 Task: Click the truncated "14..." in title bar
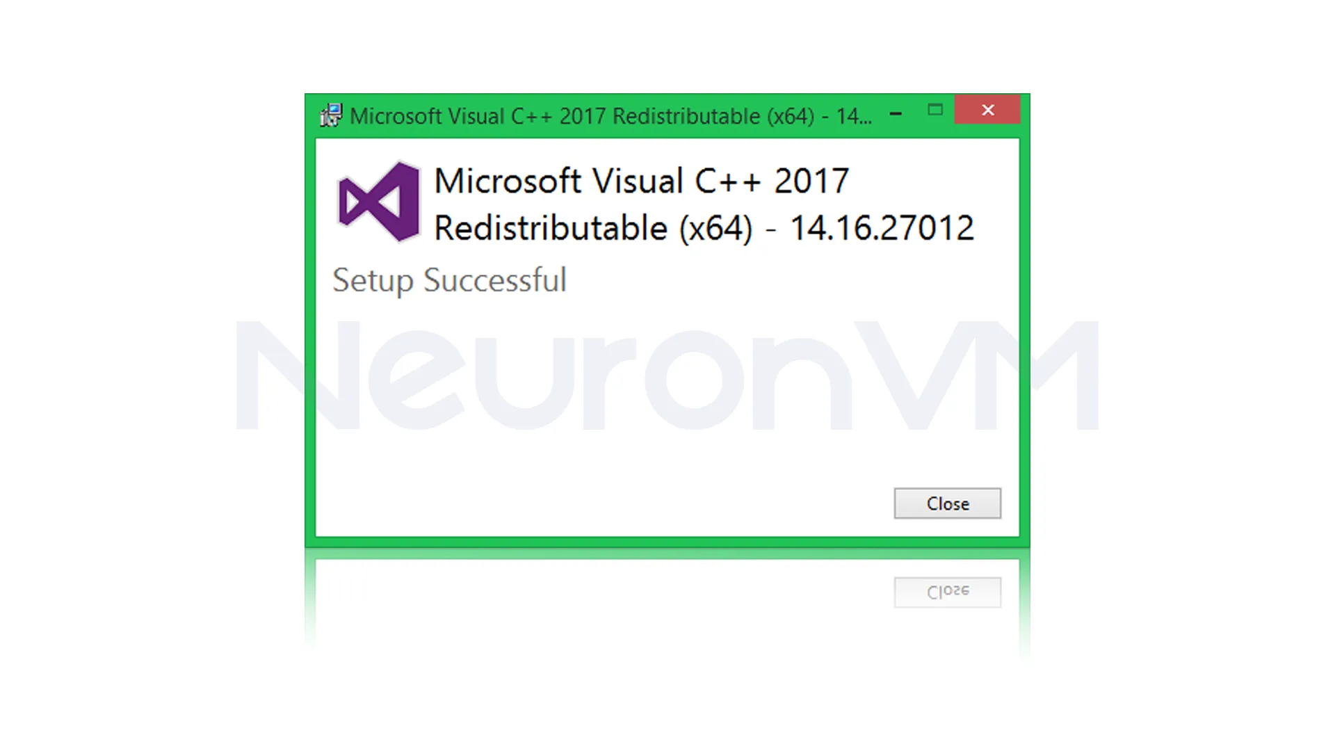pos(854,116)
